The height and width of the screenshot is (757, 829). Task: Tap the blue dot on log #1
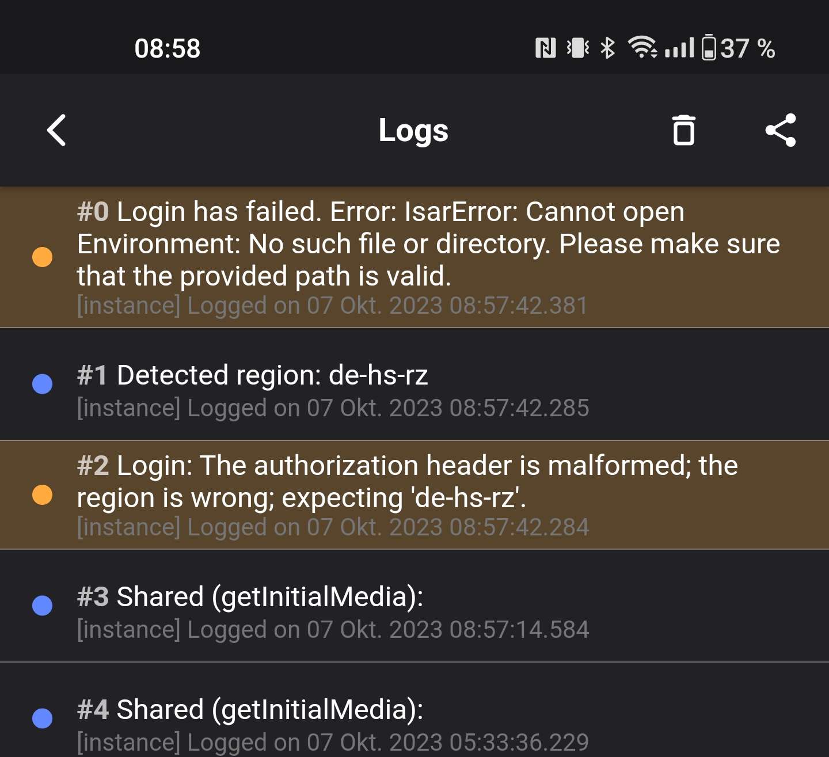pyautogui.click(x=42, y=383)
